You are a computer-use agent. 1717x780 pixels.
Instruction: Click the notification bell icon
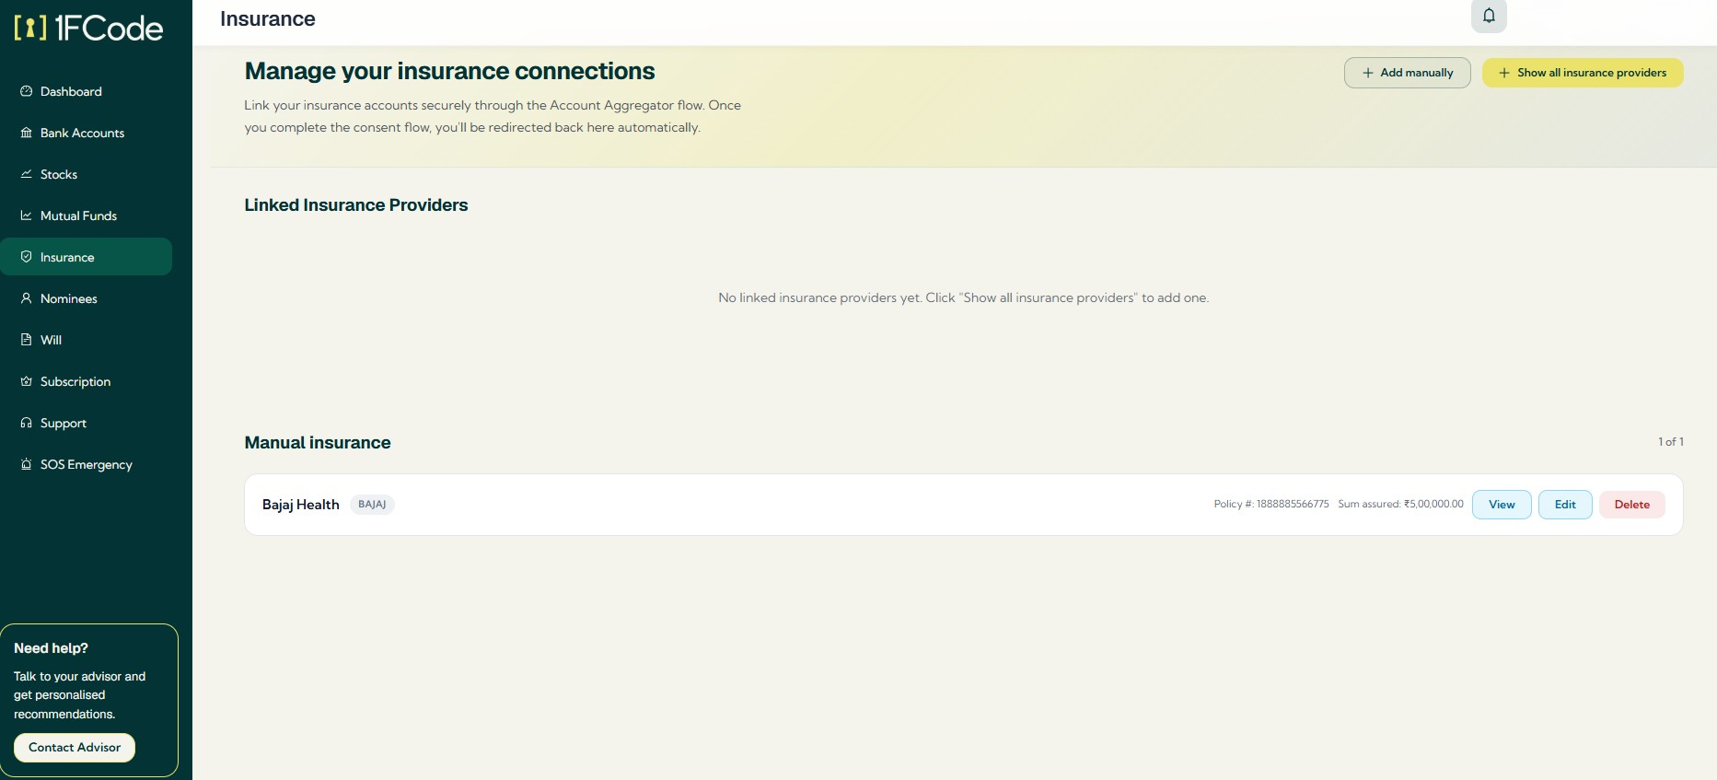[x=1489, y=16]
